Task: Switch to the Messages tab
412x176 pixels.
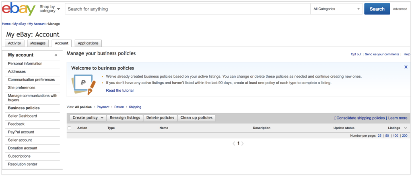Action: pos(38,43)
